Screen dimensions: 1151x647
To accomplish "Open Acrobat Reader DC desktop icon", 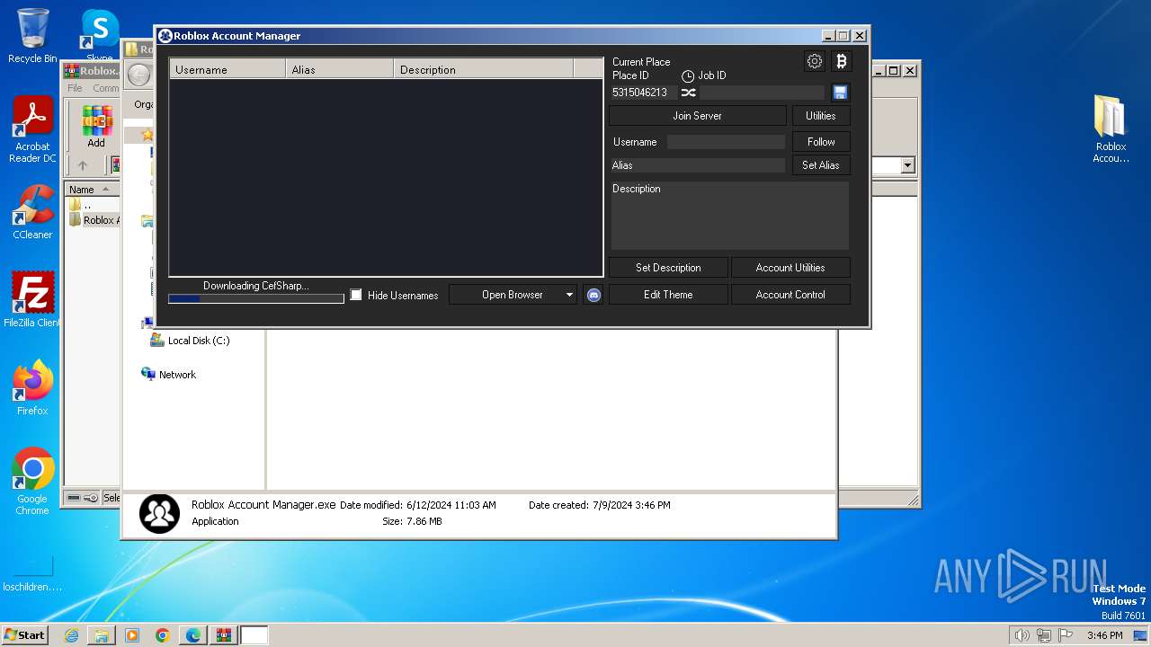I will pos(32,130).
